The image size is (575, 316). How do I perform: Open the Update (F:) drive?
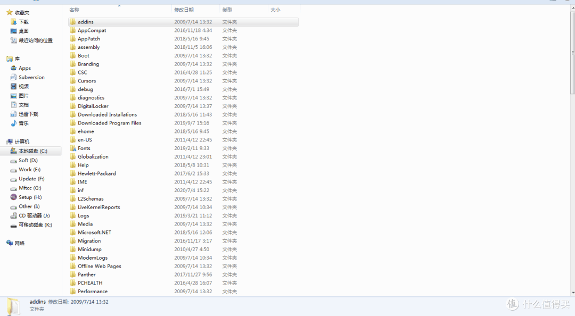(x=31, y=179)
